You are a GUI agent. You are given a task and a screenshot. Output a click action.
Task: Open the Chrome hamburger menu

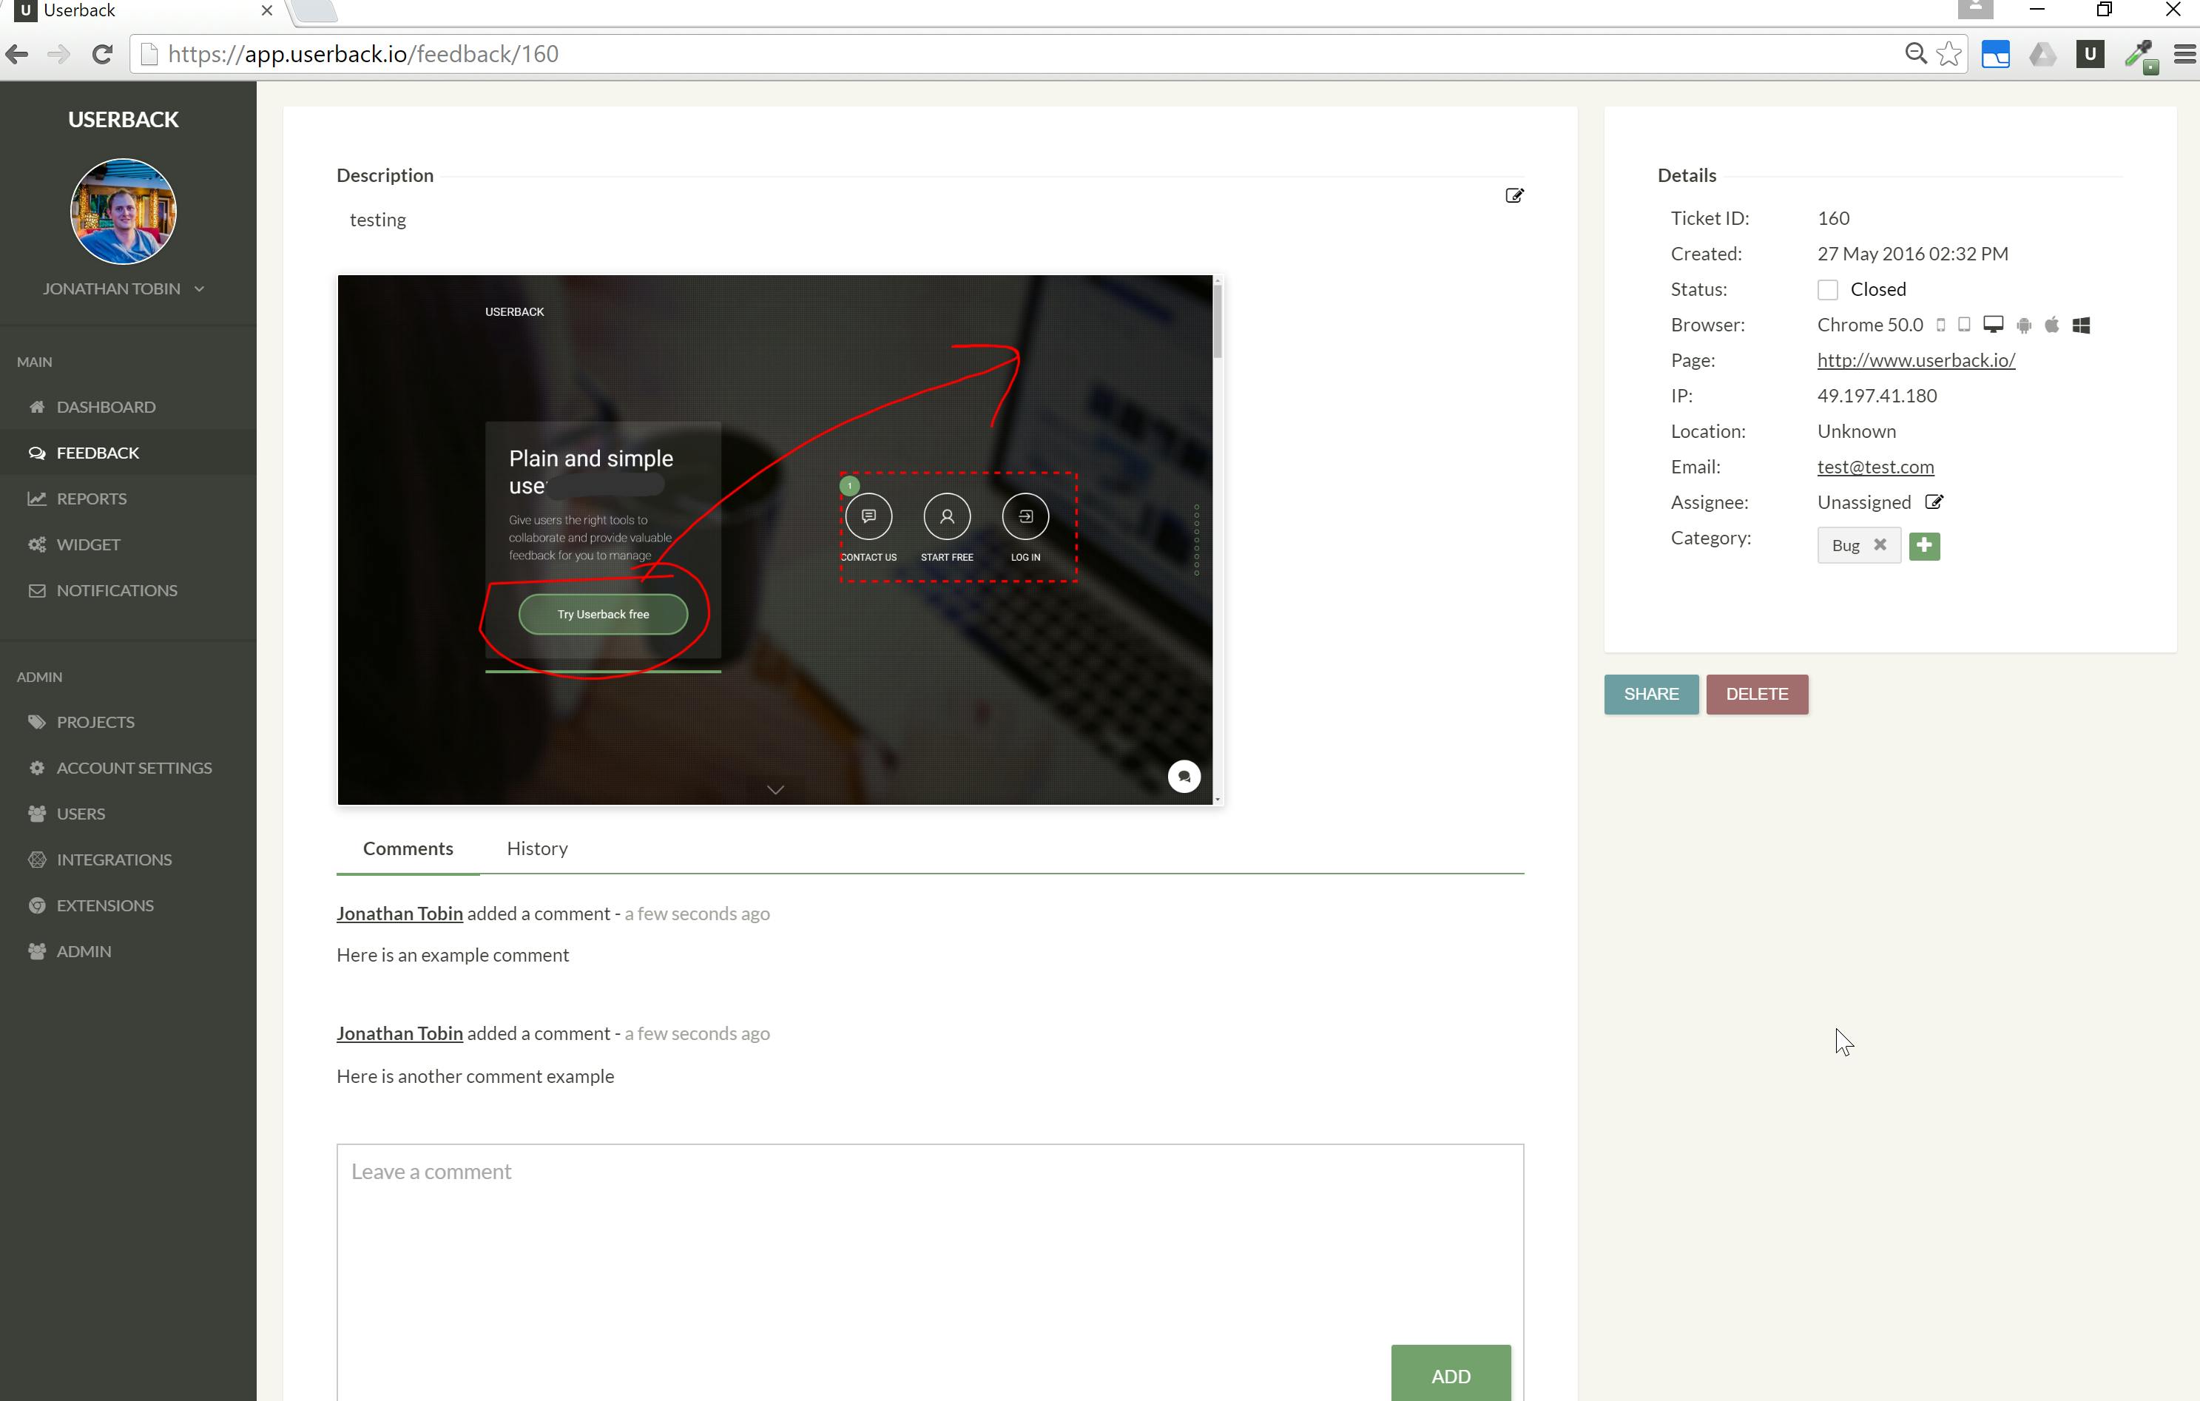[2184, 54]
